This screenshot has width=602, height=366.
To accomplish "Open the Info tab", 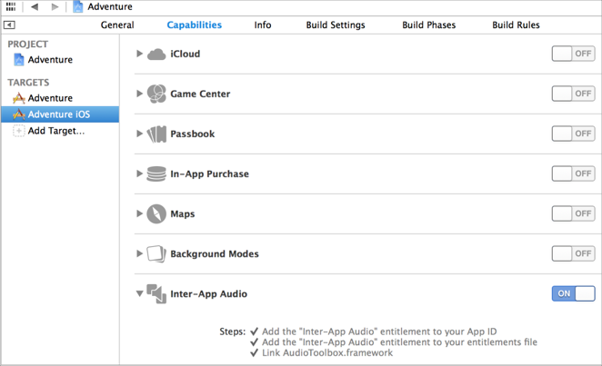I will pos(263,25).
